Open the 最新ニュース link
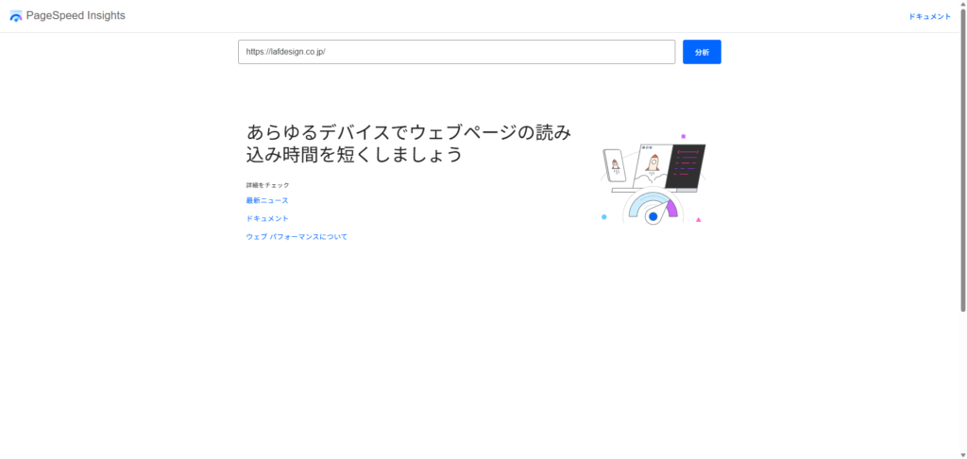Screen dimensions: 967x459 [267, 200]
